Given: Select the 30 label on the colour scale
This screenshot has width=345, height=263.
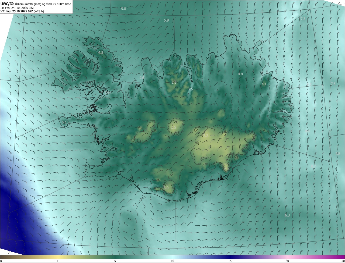Looking at the screenshot, I should (287, 261).
